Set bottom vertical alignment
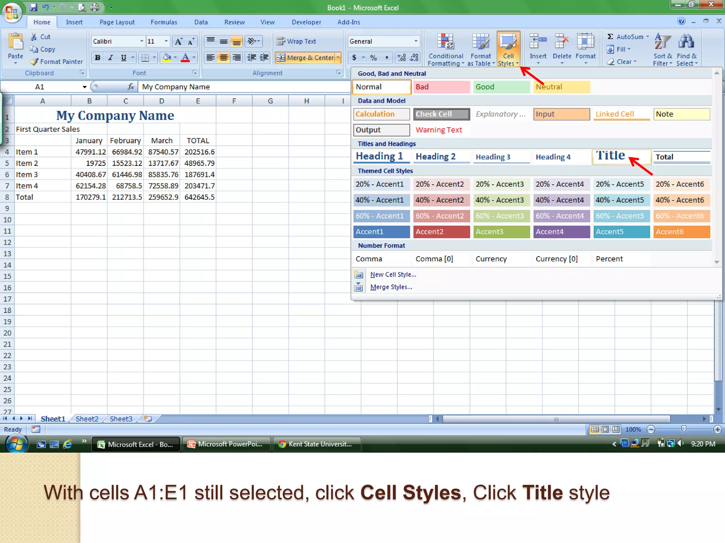Viewport: 725px width, 543px height. point(236,41)
